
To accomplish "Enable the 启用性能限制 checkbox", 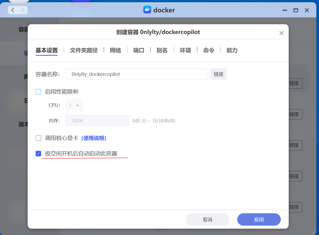I will (38, 92).
